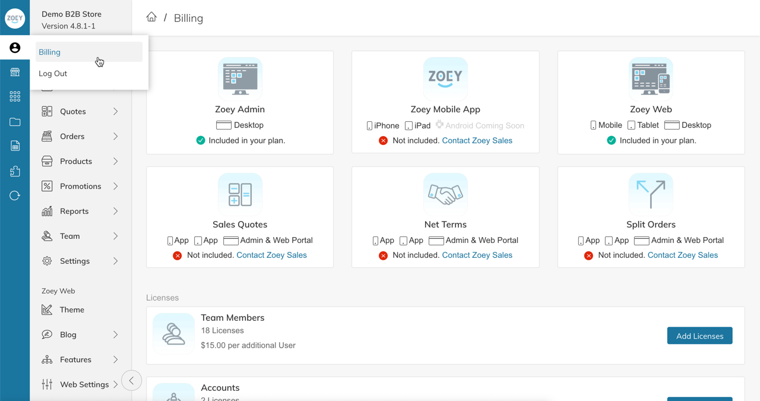Expand the Promotions menu chevron

coord(115,186)
